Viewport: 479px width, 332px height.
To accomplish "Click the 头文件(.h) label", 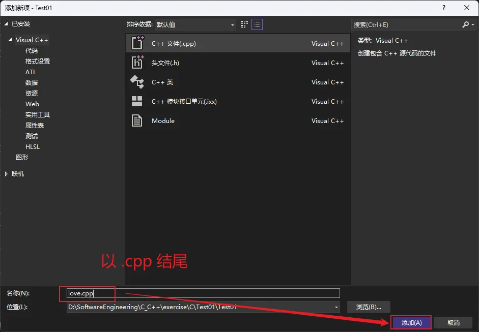I will tap(165, 63).
